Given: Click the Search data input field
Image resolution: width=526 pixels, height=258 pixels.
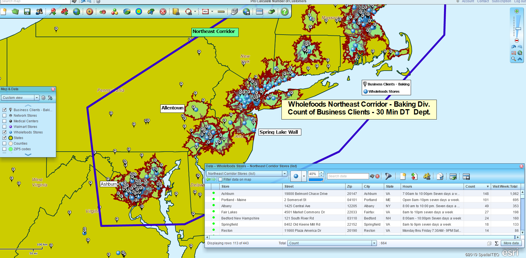Looking at the screenshot, I should tap(348, 176).
